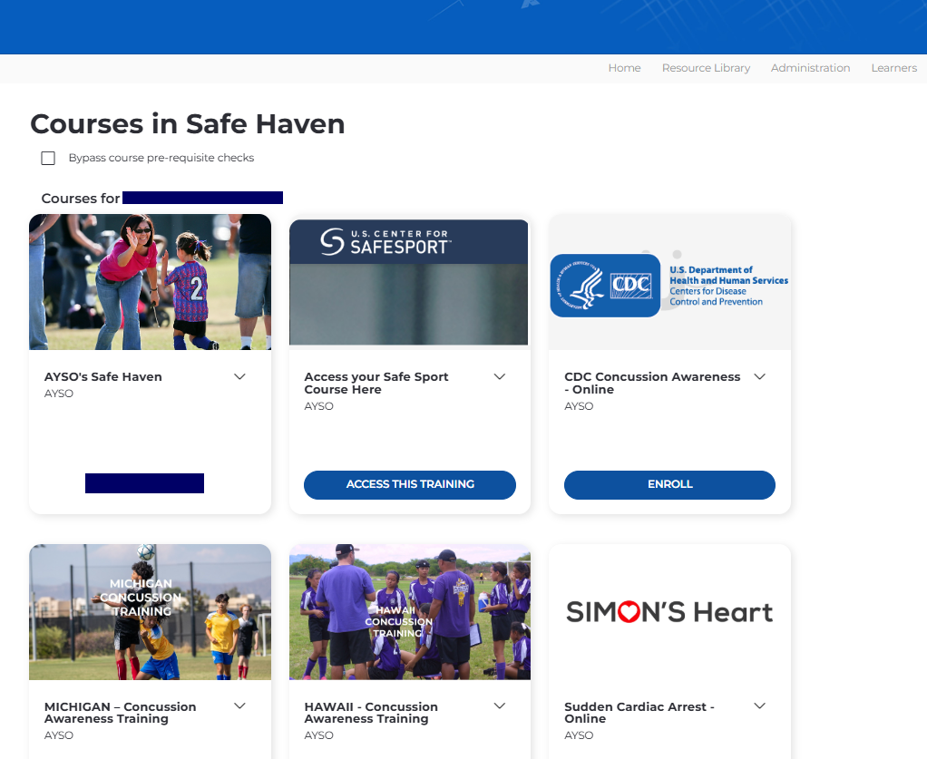
Task: Open AYSO's Safe Haven course thumbnail
Action: click(150, 282)
